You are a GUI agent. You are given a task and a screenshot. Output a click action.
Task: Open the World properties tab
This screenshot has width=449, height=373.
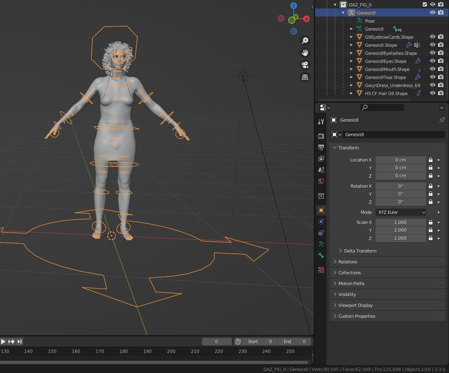(x=321, y=181)
